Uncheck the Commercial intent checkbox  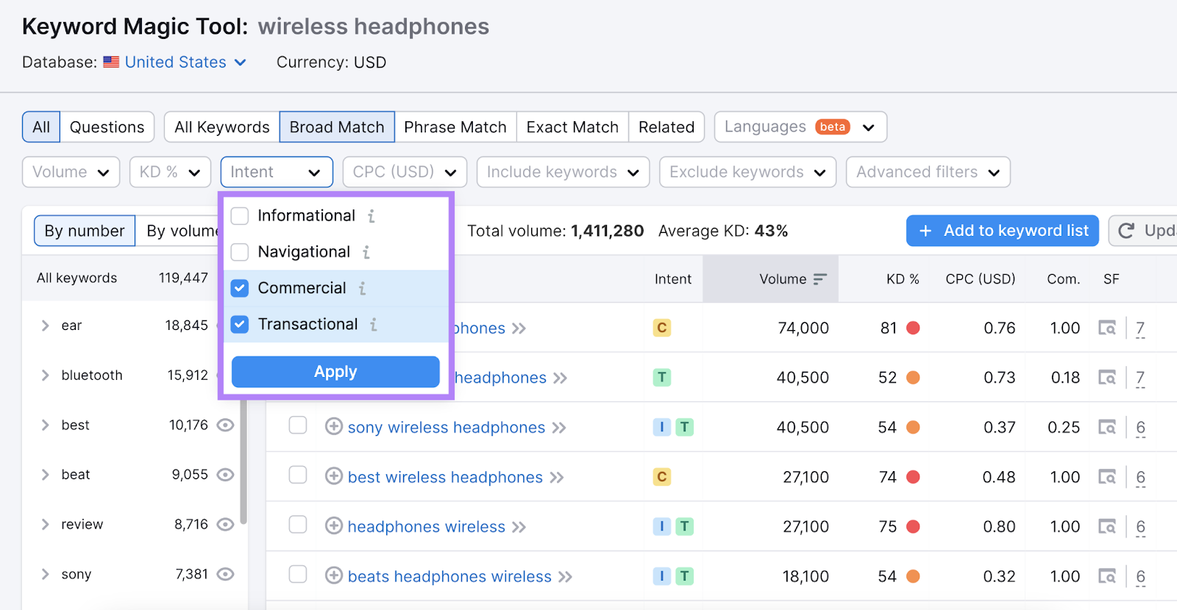coord(240,288)
